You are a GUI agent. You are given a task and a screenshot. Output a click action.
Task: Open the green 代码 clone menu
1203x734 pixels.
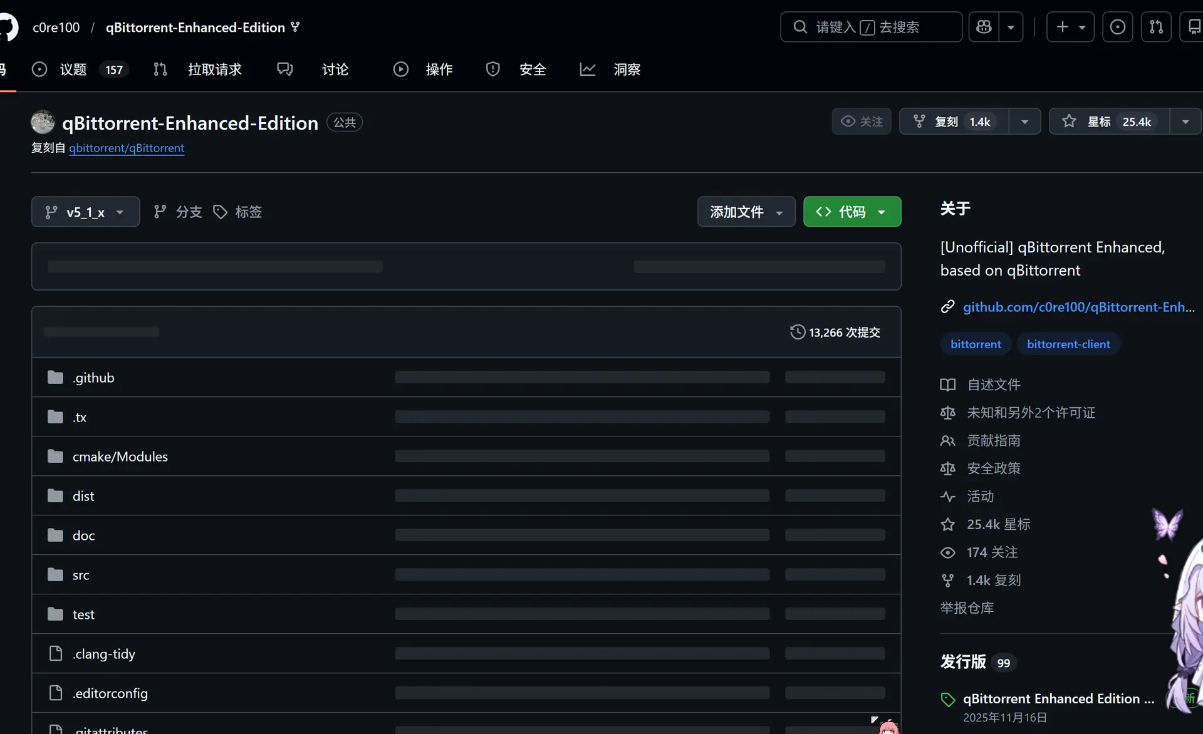click(852, 212)
